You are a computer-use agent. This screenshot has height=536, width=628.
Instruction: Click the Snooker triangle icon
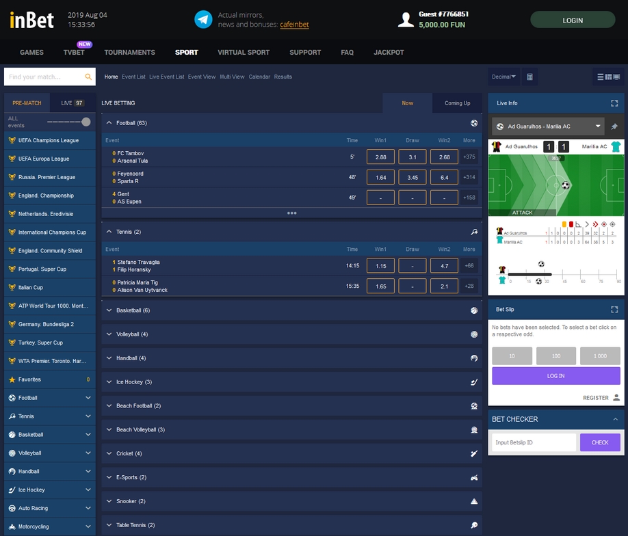[474, 501]
